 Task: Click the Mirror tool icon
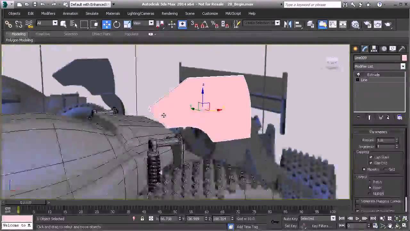[x=288, y=24]
